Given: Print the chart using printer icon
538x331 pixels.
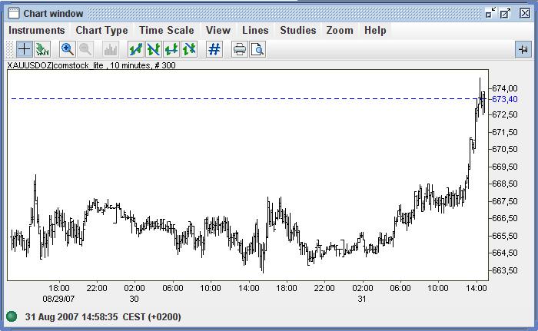Looking at the screenshot, I should (x=240, y=49).
